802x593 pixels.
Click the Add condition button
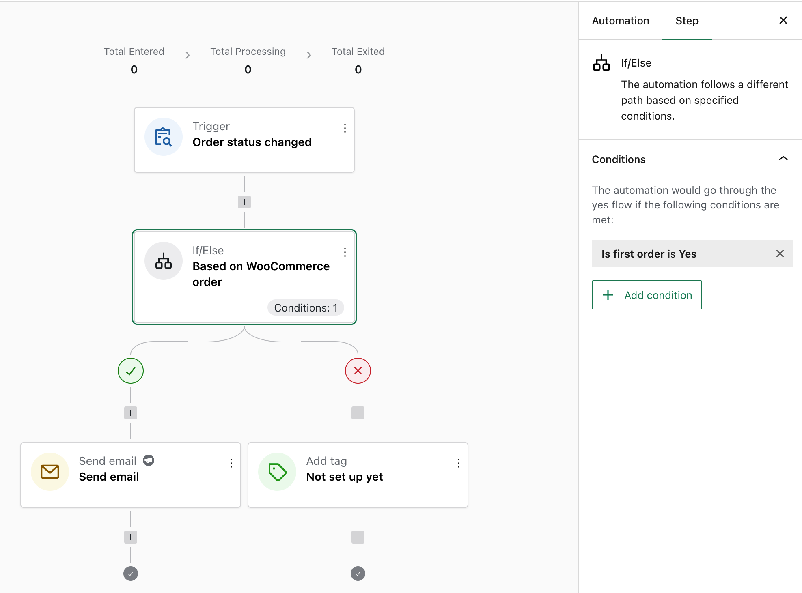[647, 295]
